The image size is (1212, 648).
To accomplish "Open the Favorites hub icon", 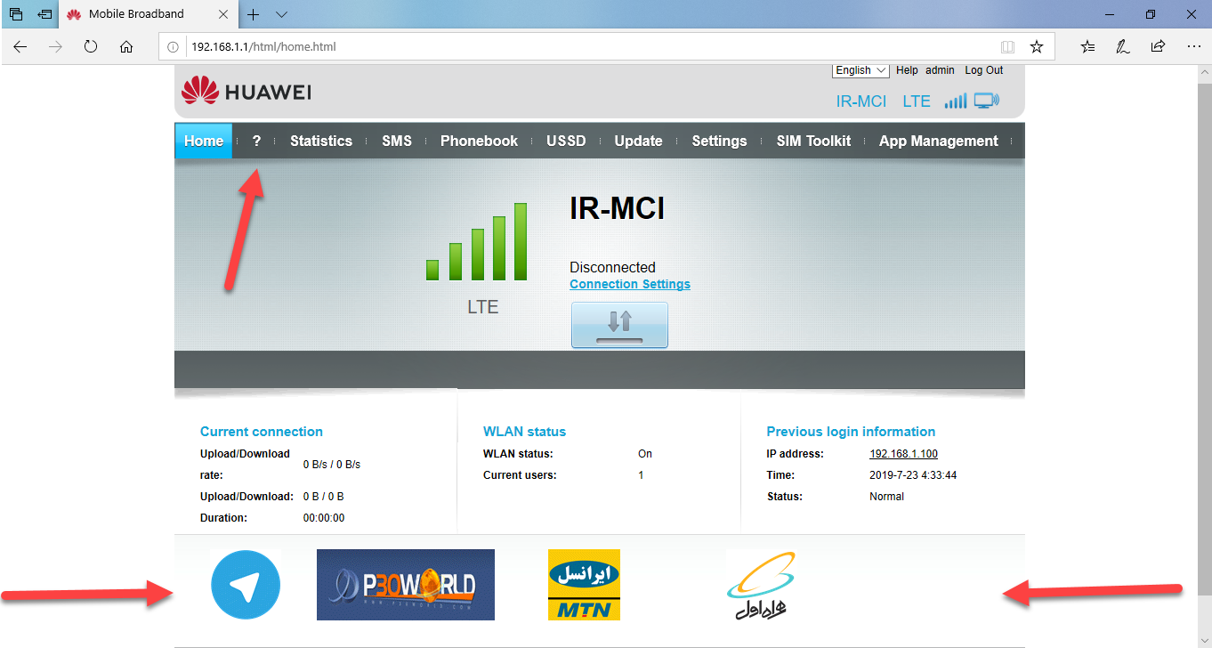I will coord(1087,46).
